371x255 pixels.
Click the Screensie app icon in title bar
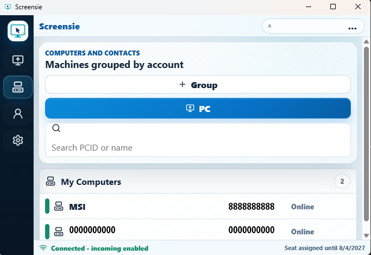click(8, 7)
